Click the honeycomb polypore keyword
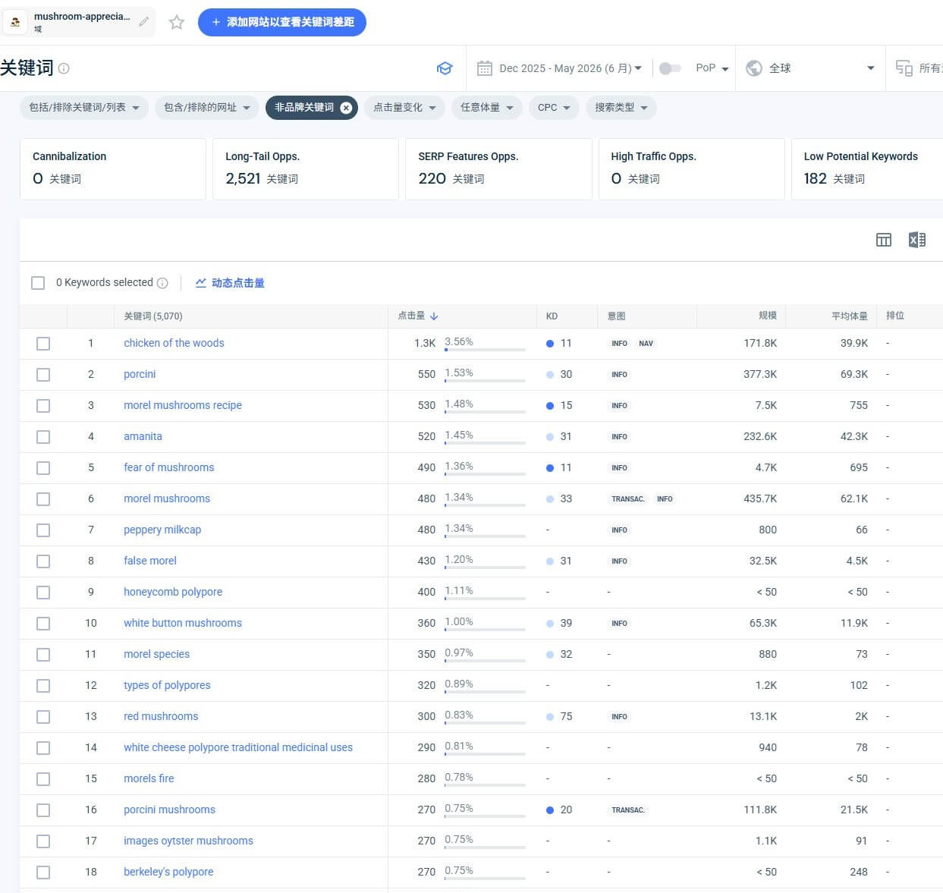This screenshot has height=893, width=943. (173, 592)
